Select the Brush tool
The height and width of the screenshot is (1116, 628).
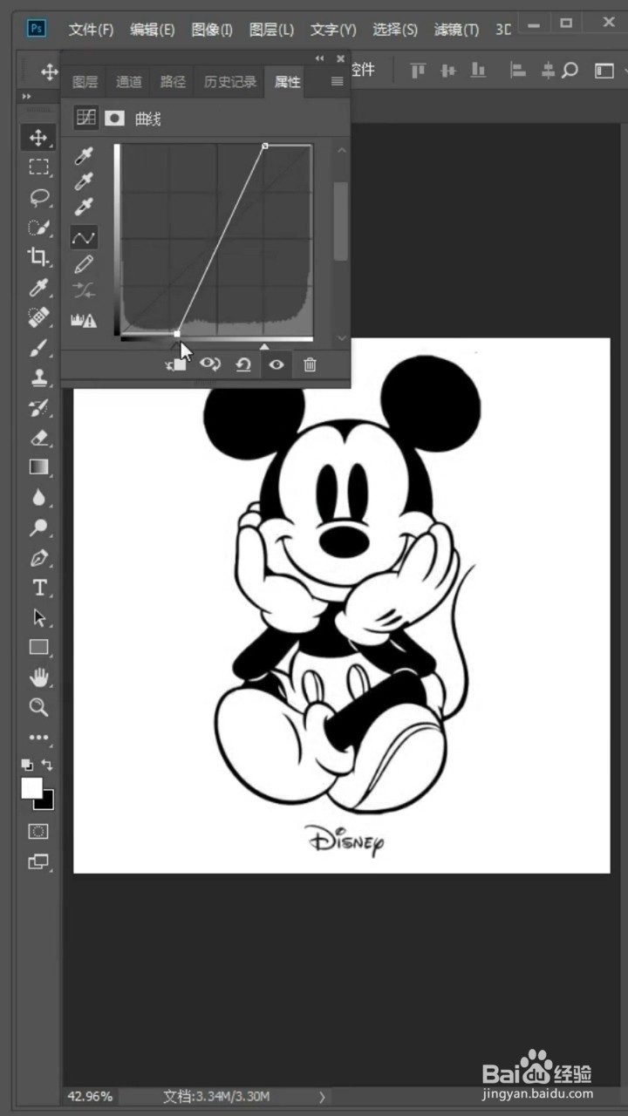click(x=38, y=348)
